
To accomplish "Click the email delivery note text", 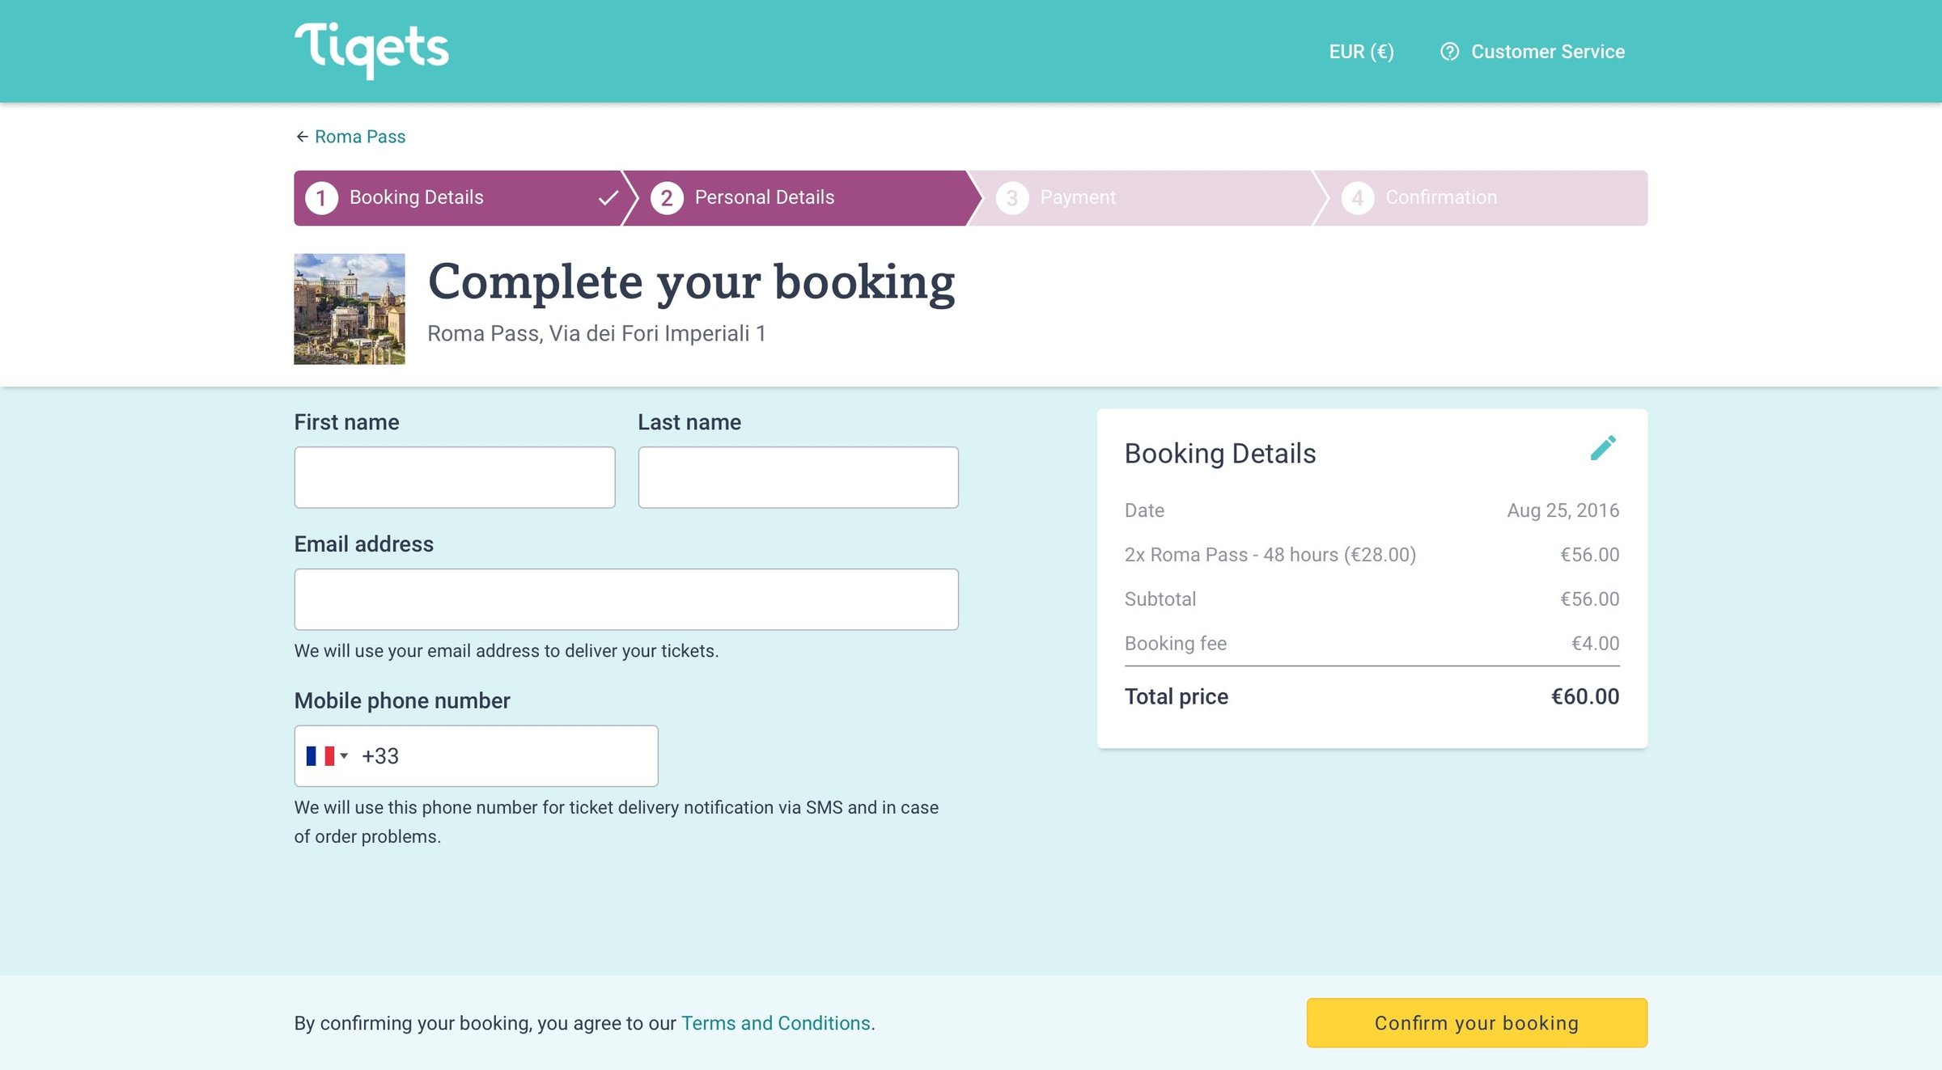I will point(507,651).
